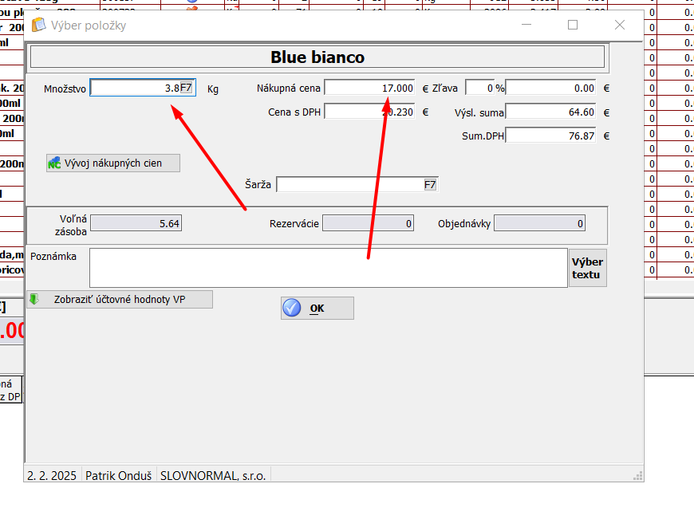
Task: Click the Poznámka note text area
Action: click(x=328, y=268)
